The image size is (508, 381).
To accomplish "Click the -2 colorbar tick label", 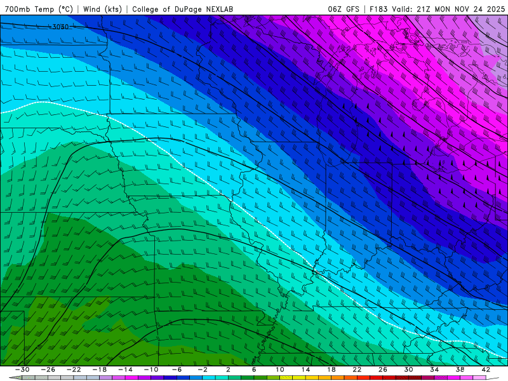I will 203,370.
